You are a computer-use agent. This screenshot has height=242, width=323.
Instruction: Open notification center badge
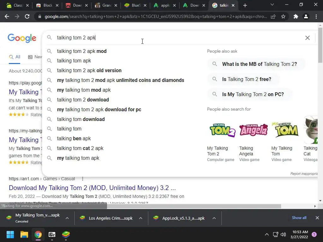[x=314, y=234]
